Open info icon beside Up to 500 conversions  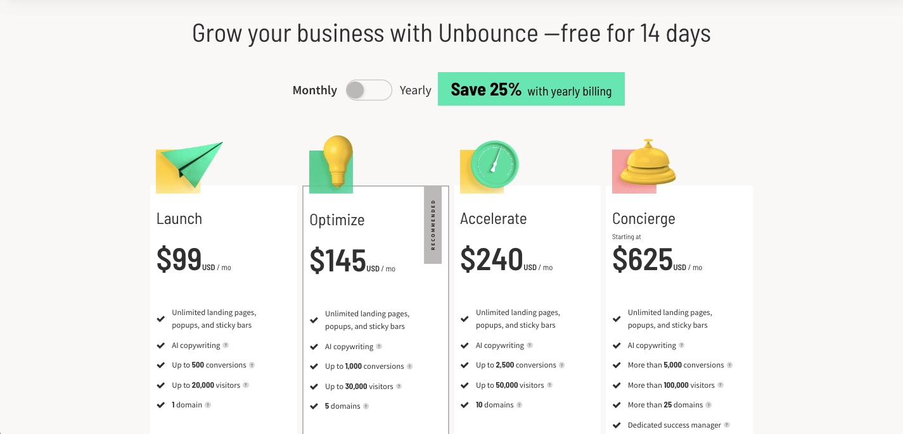pyautogui.click(x=252, y=365)
